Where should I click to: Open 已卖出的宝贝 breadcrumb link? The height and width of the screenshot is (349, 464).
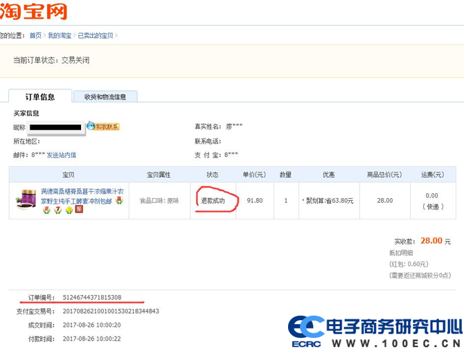click(x=96, y=35)
